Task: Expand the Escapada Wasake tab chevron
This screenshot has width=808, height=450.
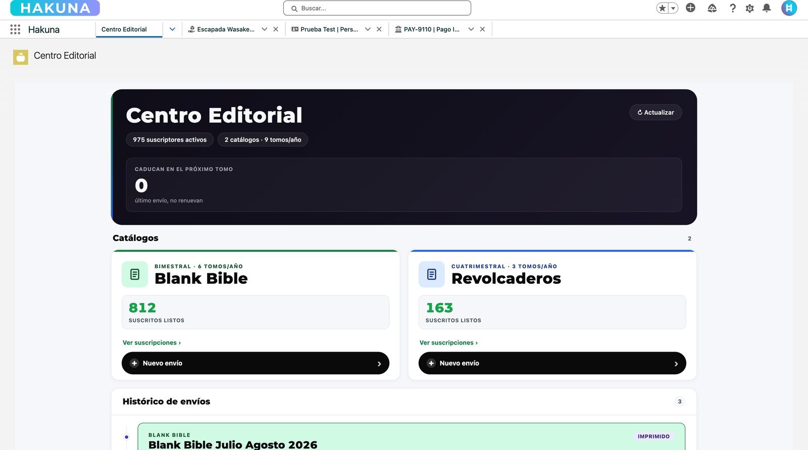Action: (264, 29)
